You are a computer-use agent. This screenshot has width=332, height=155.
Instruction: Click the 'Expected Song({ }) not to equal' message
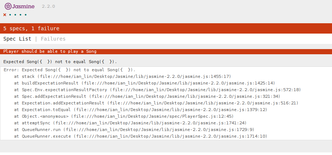pos(60,62)
